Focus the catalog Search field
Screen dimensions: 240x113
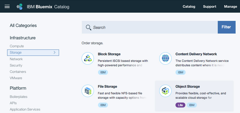pyautogui.click(x=150, y=27)
